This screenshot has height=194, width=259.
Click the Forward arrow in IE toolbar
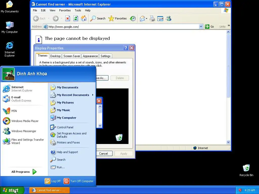tap(56, 18)
